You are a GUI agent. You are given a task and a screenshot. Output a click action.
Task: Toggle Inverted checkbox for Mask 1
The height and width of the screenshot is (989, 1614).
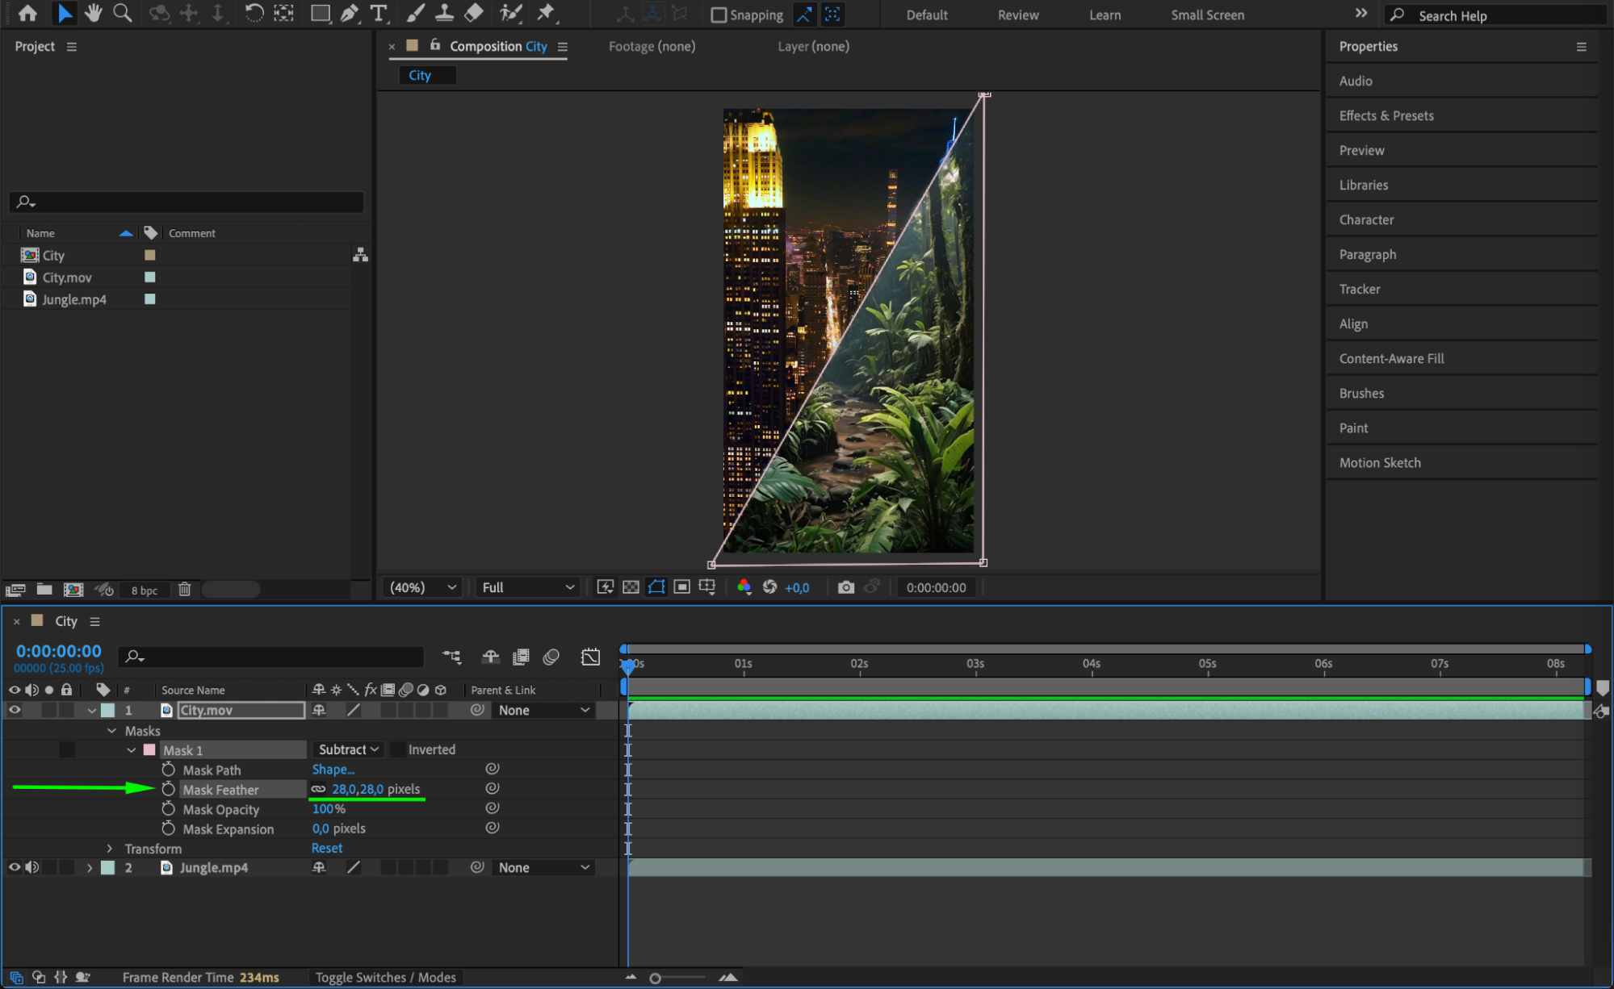pos(398,749)
